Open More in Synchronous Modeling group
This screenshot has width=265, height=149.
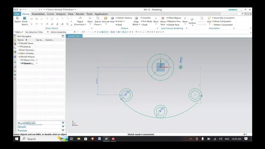(185, 21)
